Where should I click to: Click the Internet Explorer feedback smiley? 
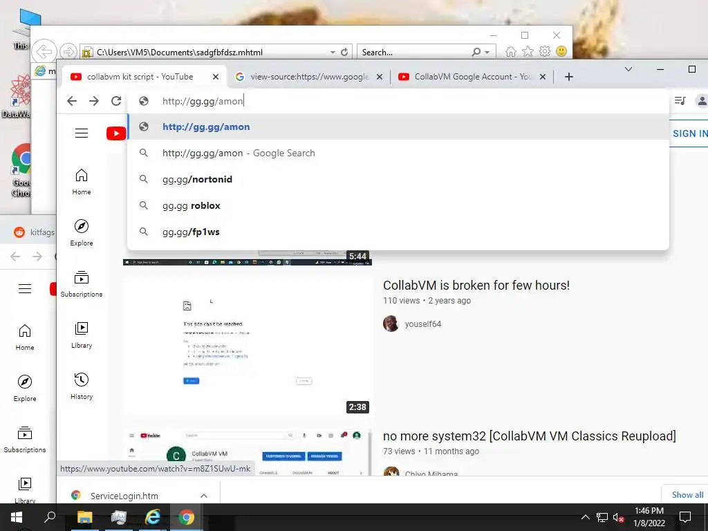tap(561, 51)
